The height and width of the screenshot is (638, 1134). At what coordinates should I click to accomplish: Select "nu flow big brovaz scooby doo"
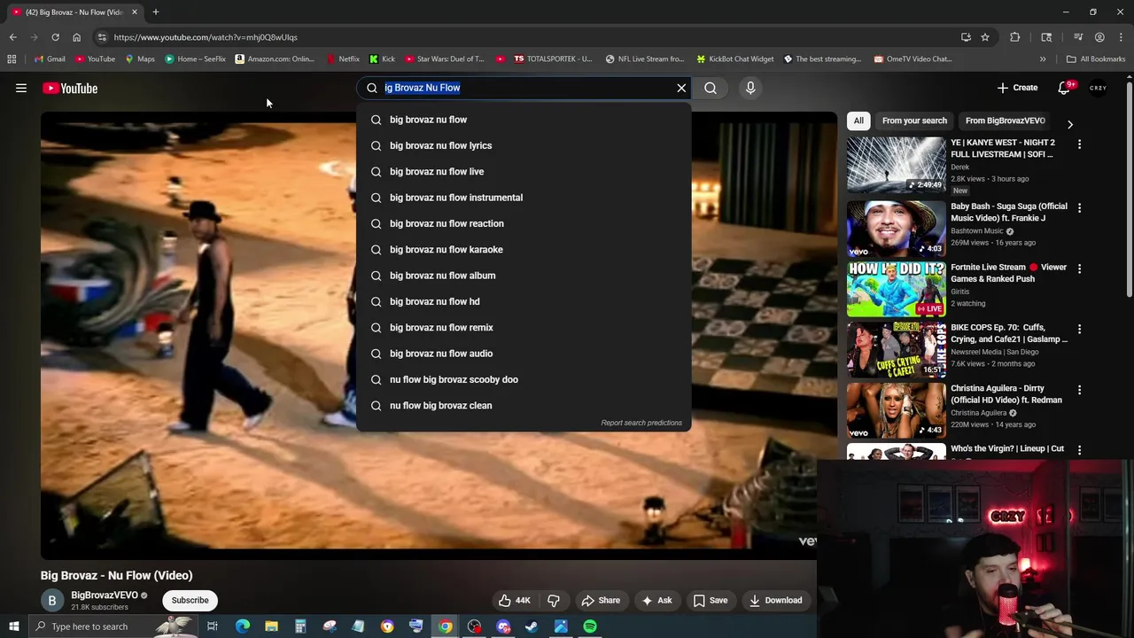(x=524, y=379)
